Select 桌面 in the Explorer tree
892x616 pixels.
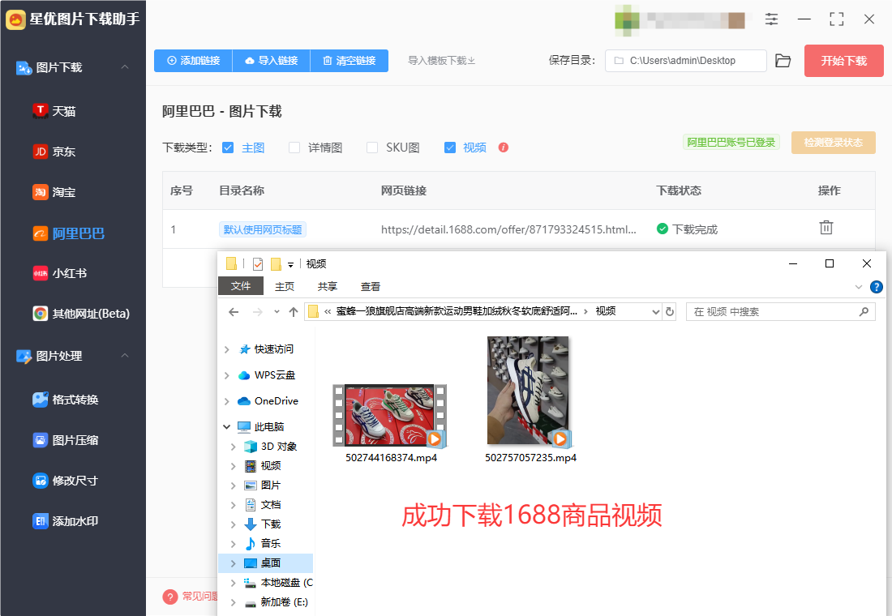tap(266, 563)
